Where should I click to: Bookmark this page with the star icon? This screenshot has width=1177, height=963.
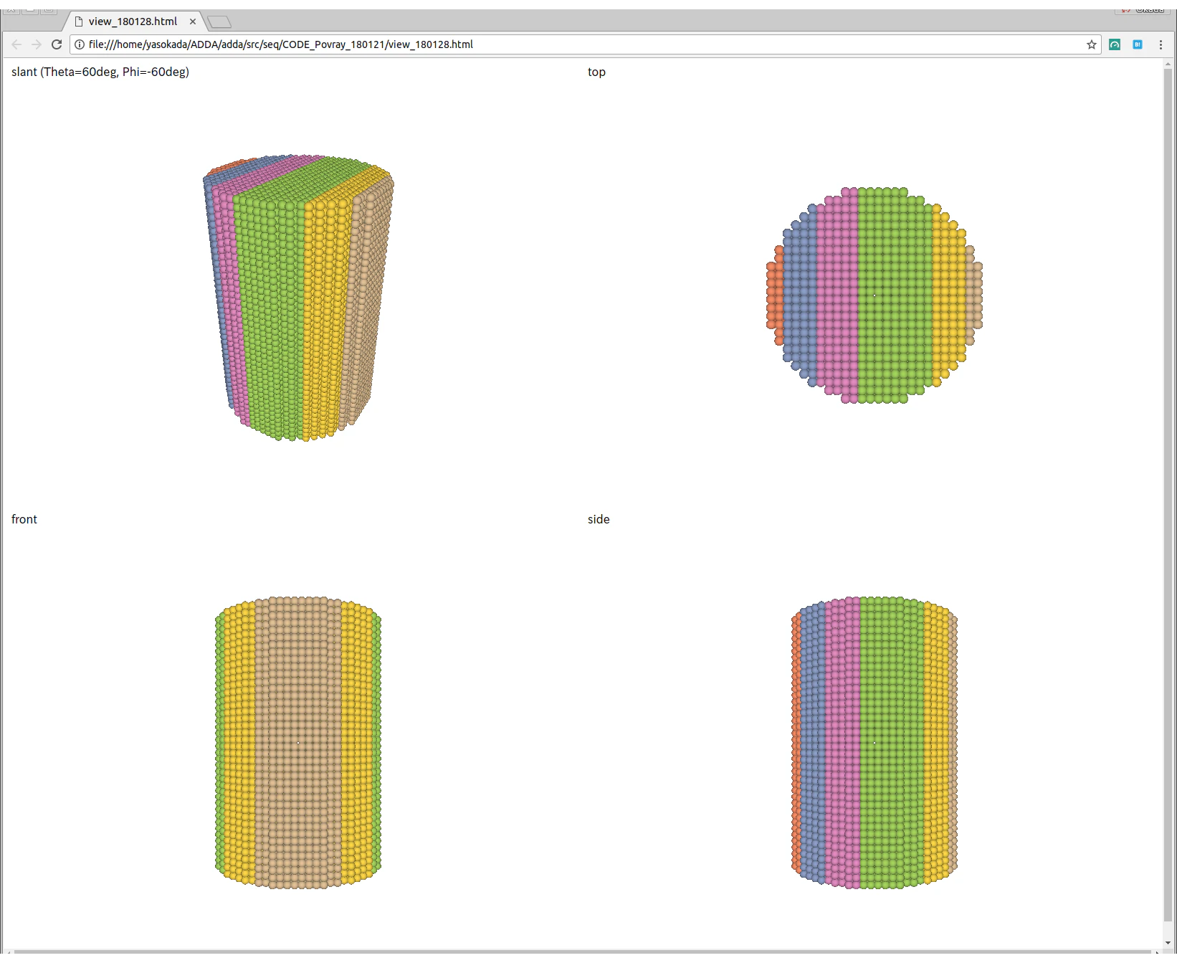click(x=1091, y=44)
